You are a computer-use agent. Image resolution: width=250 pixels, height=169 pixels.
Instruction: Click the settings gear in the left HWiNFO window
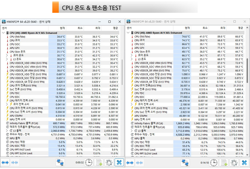point(109,163)
